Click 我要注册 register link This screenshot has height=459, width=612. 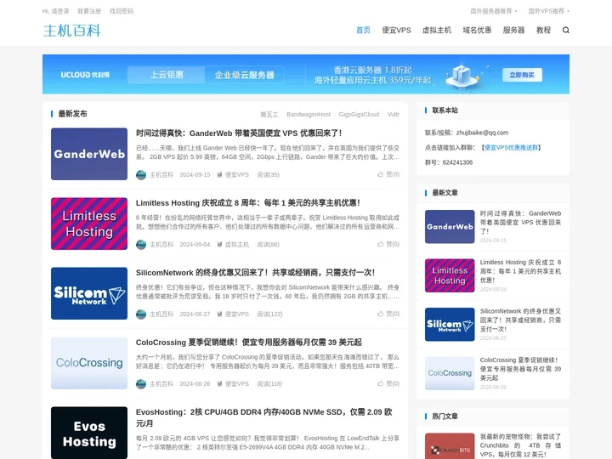click(89, 11)
